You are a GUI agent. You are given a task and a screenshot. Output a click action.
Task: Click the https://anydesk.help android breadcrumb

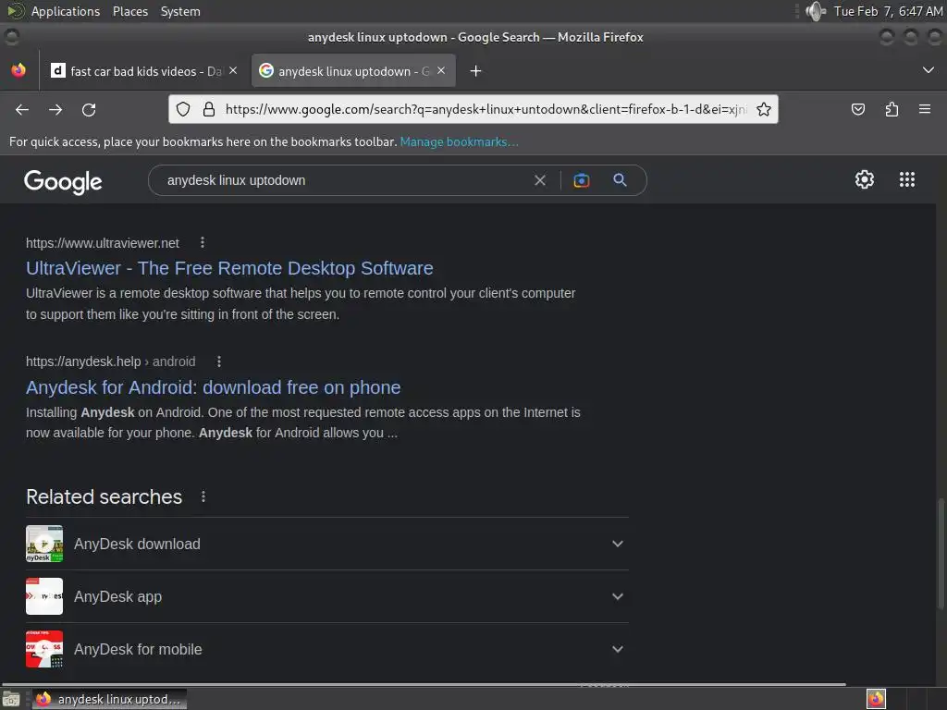pos(111,361)
